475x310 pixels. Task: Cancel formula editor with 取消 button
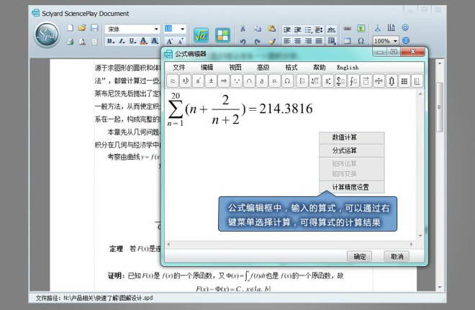[397, 257]
